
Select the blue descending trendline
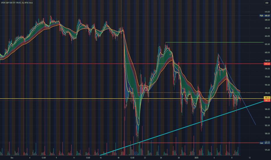(237, 89)
